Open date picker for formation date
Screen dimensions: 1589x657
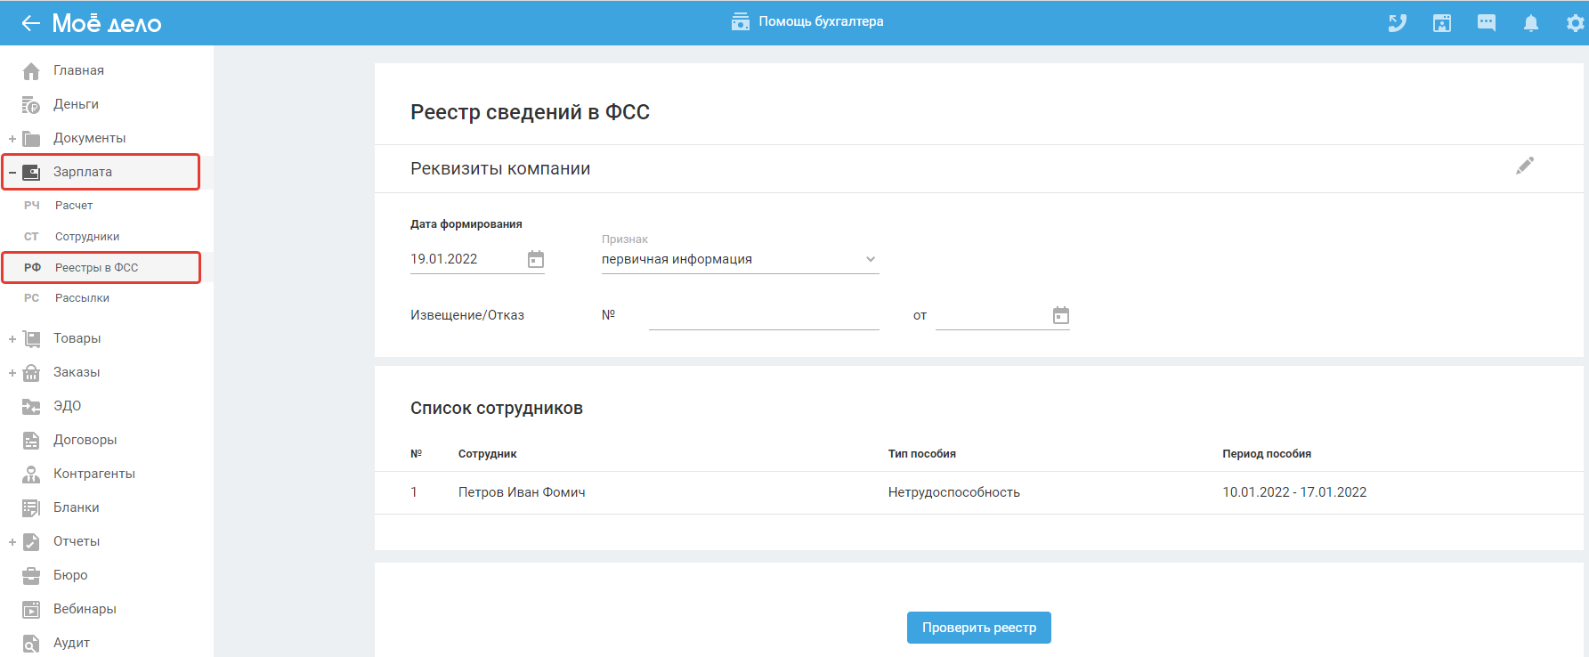[x=536, y=259]
